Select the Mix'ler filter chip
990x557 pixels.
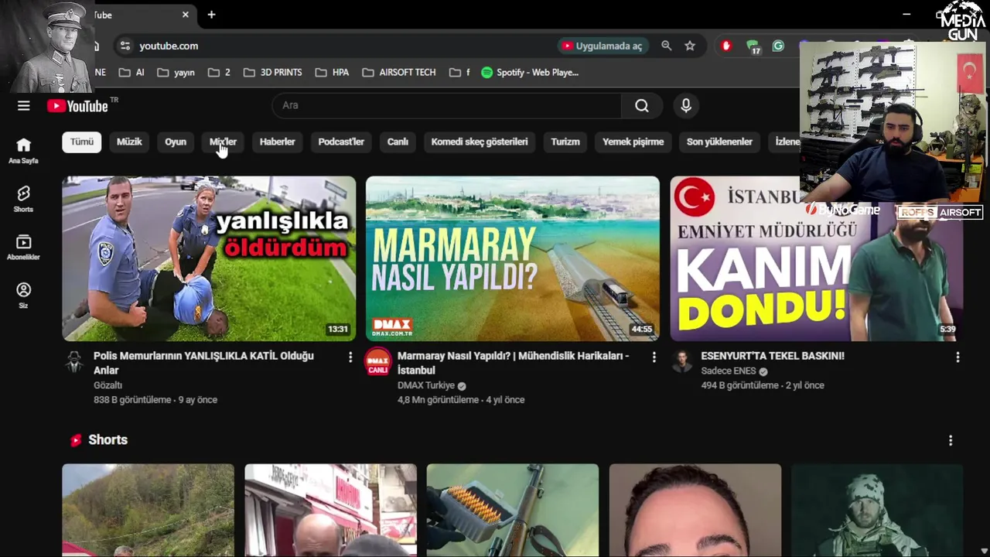pos(223,142)
